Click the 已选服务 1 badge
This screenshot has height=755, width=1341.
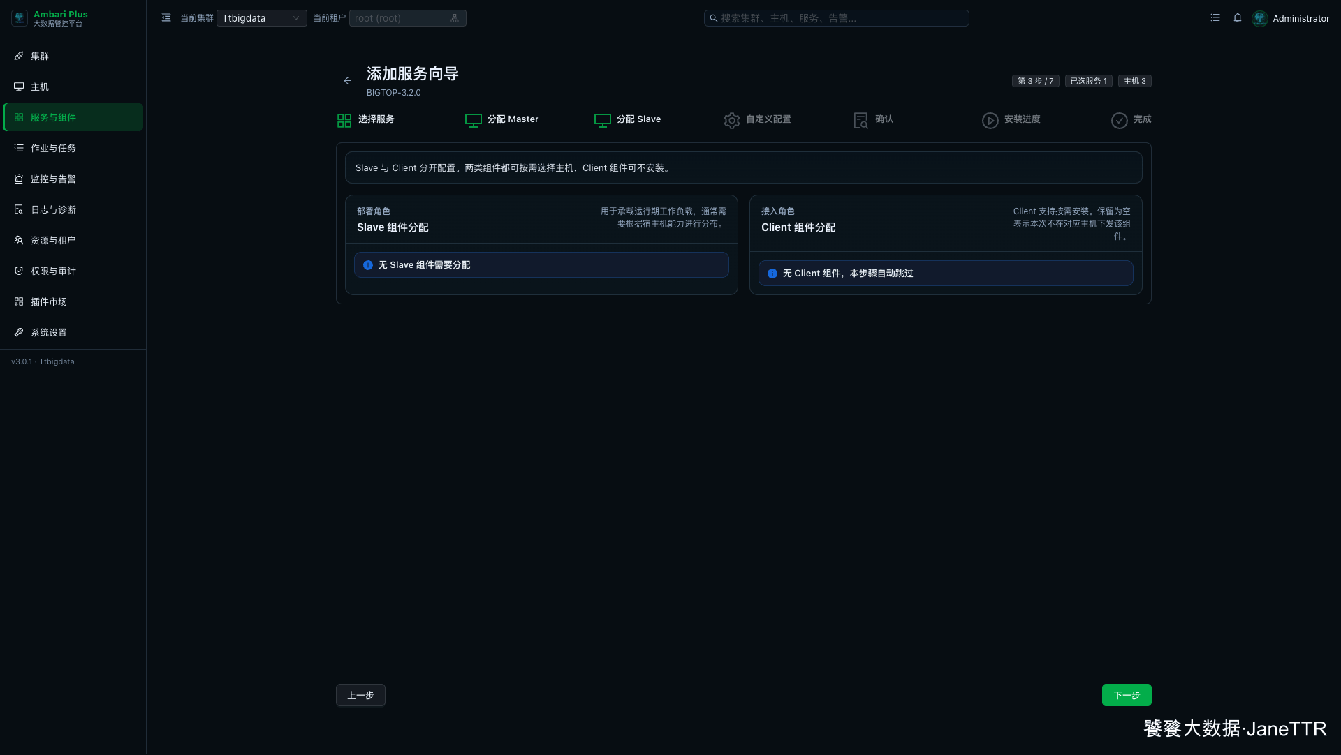(x=1088, y=81)
